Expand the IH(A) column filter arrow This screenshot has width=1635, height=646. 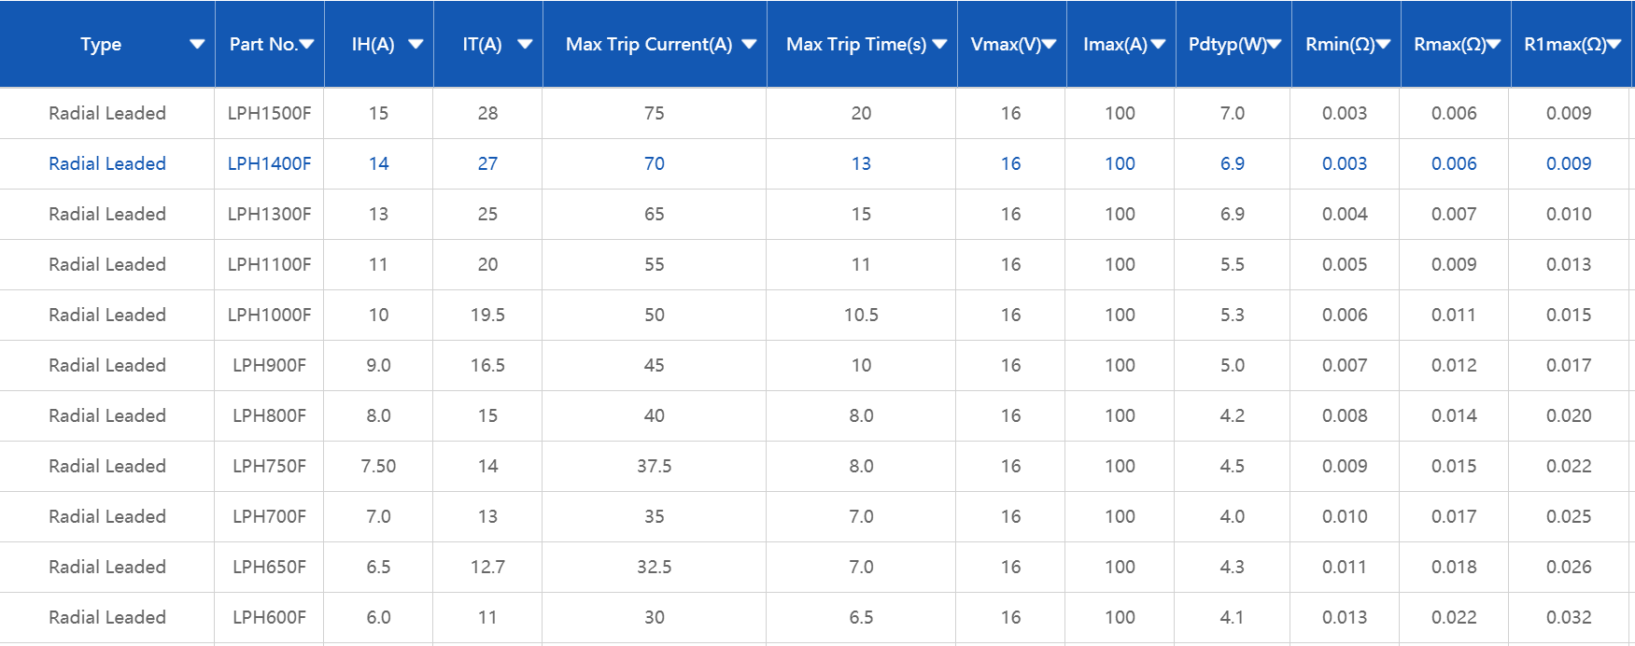(416, 45)
